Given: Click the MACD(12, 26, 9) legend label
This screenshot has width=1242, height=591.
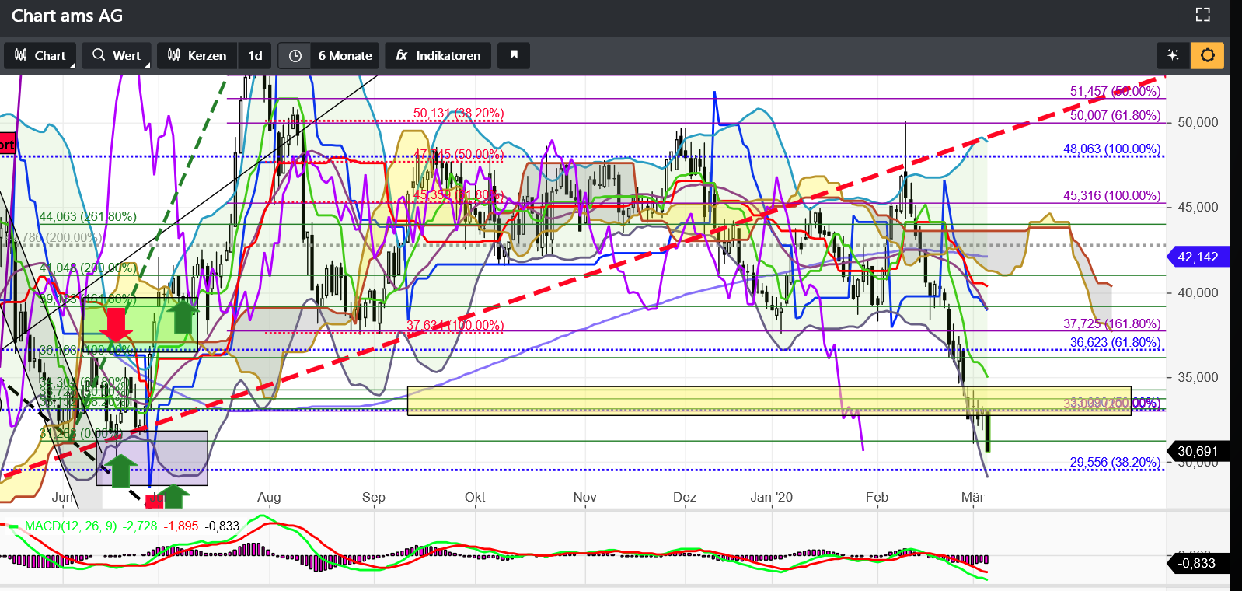Looking at the screenshot, I should 71,526.
